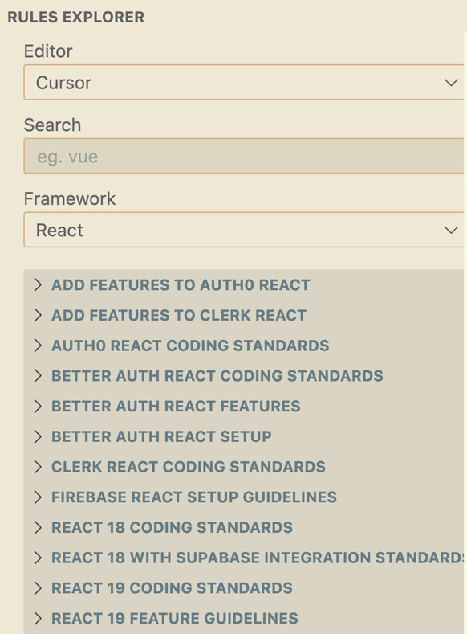Expand chevron beside Auth0 React Coding Standards
Image resolution: width=467 pixels, height=634 pixels.
click(38, 346)
